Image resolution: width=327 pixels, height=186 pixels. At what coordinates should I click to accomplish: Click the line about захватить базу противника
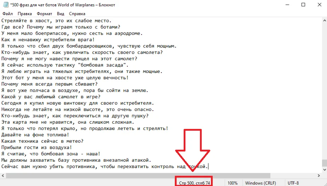pos(76,160)
